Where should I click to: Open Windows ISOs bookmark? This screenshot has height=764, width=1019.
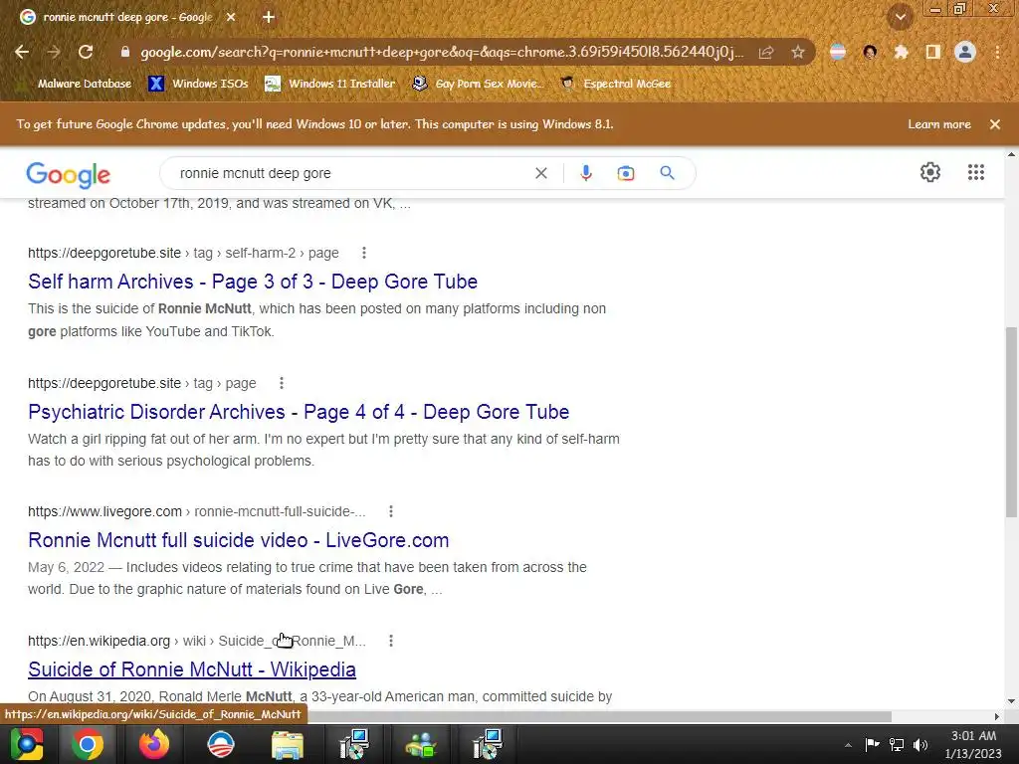(199, 84)
